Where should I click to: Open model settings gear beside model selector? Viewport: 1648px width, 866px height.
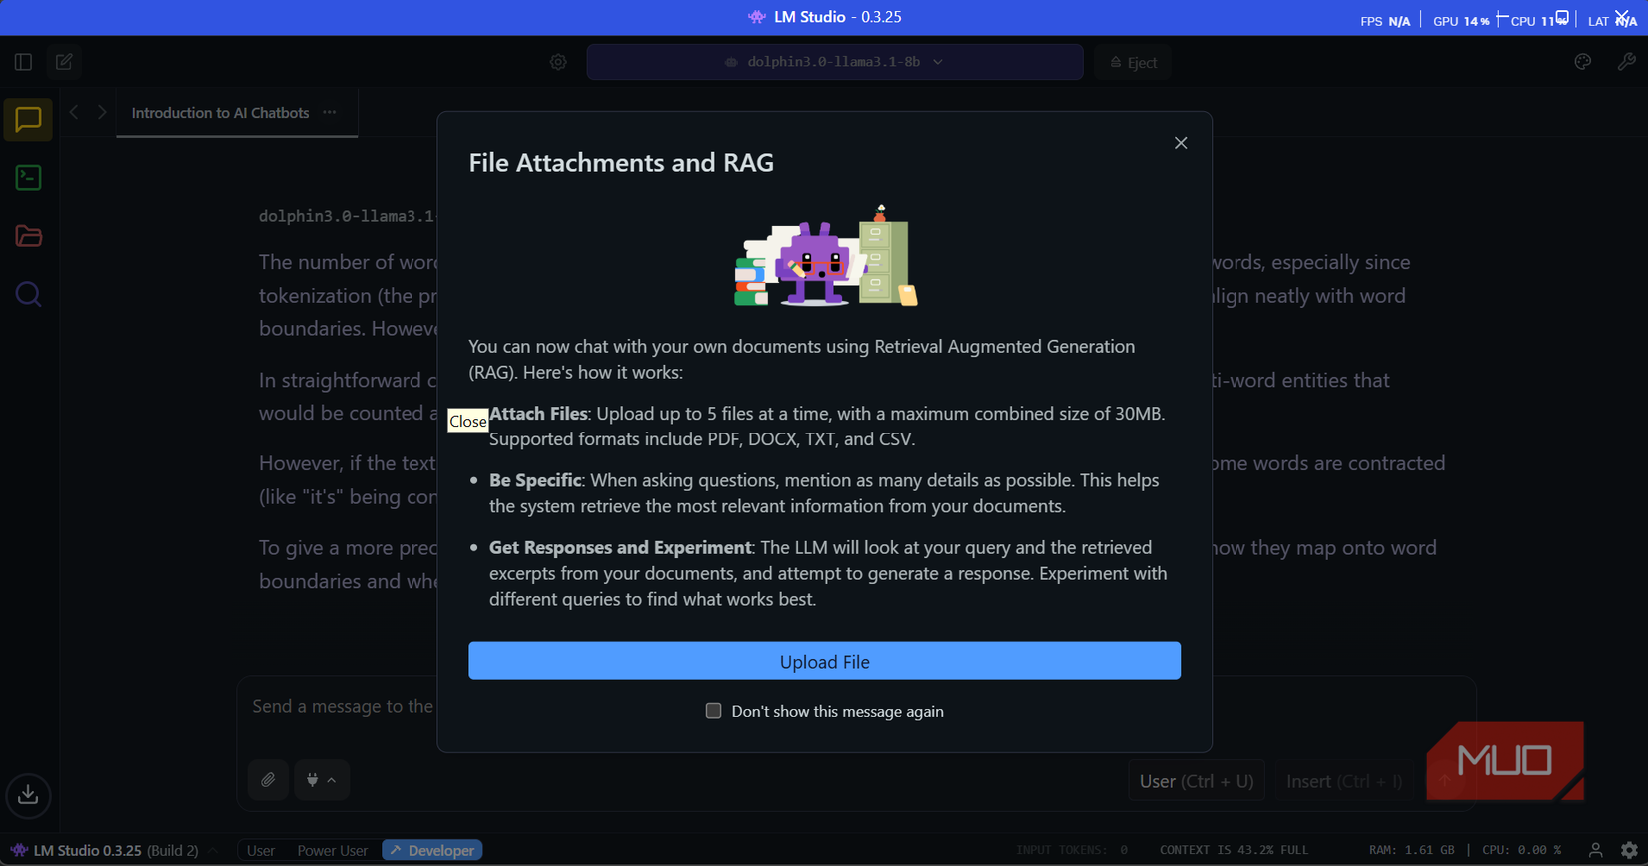tap(558, 62)
